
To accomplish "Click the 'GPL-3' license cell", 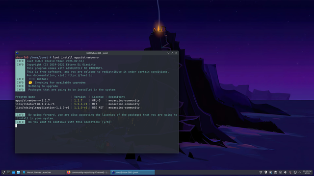I will click(x=96, y=101).
